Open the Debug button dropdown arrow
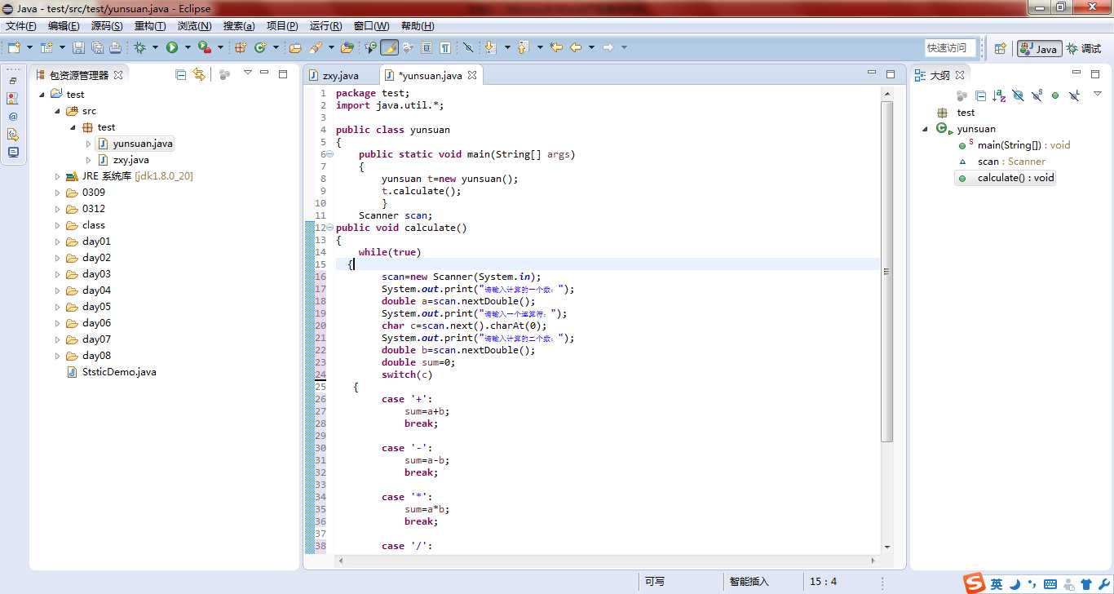The width and height of the screenshot is (1114, 594). click(155, 47)
